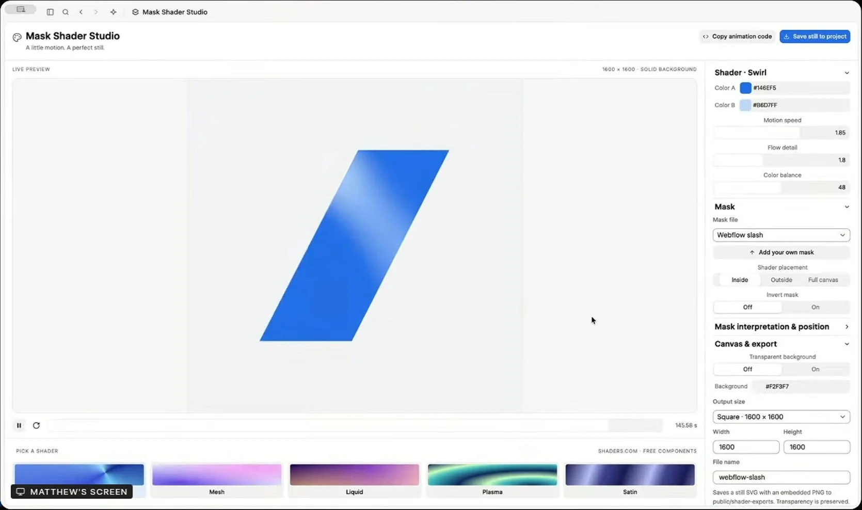Expand Mask interpretation & position
Image resolution: width=862 pixels, height=510 pixels.
pos(781,327)
